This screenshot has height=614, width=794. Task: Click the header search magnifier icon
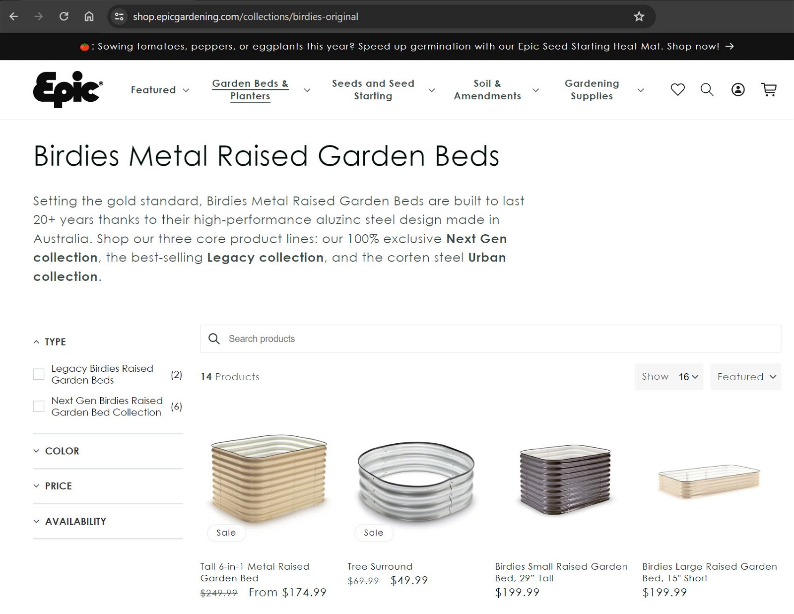(707, 90)
